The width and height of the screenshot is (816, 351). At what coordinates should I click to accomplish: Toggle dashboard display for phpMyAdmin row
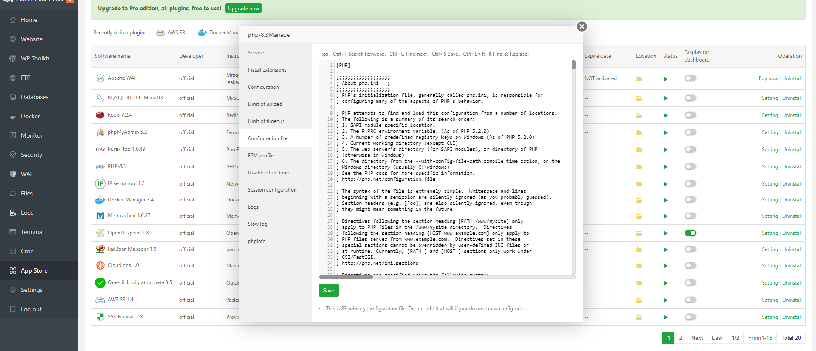click(x=691, y=132)
